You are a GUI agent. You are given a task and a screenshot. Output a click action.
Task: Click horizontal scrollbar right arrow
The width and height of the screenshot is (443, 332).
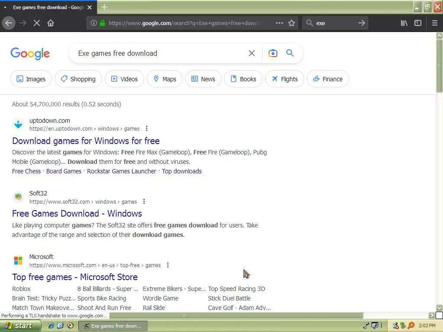[x=431, y=315]
